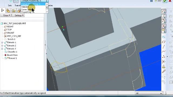Click dropdown list scroll-up arrow
Image resolution: width=173 pixels, height=97 pixels.
(x=47, y=4)
